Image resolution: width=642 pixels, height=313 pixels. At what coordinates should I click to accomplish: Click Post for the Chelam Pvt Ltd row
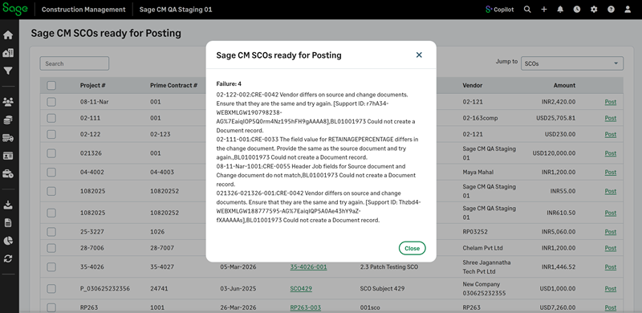tap(610, 248)
